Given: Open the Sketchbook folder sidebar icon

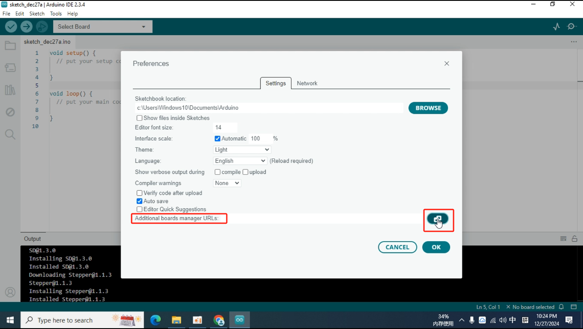Looking at the screenshot, I should click(10, 45).
